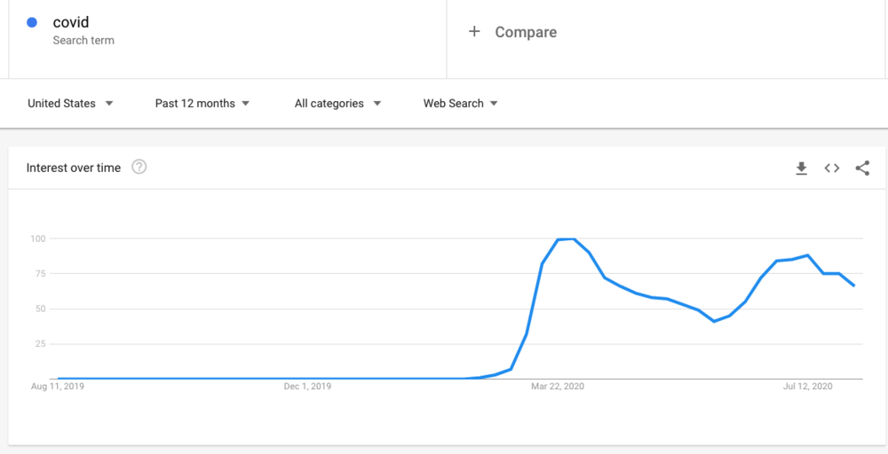The width and height of the screenshot is (888, 454).
Task: Open the United States region dropdown
Action: point(70,104)
